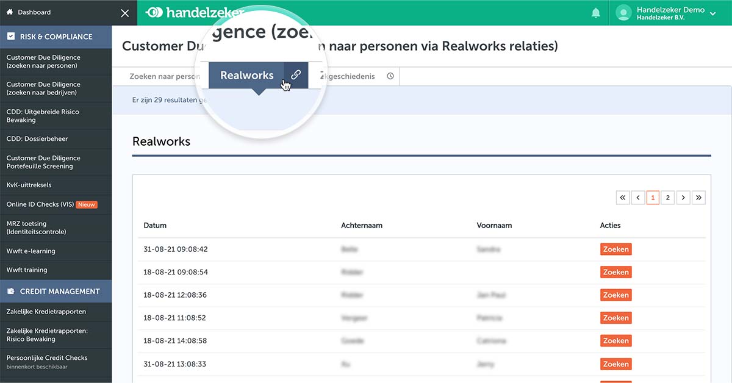732x383 pixels.
Task: Open Zakelijke Kredietrapporten: Risico Bewaking
Action: [56, 335]
